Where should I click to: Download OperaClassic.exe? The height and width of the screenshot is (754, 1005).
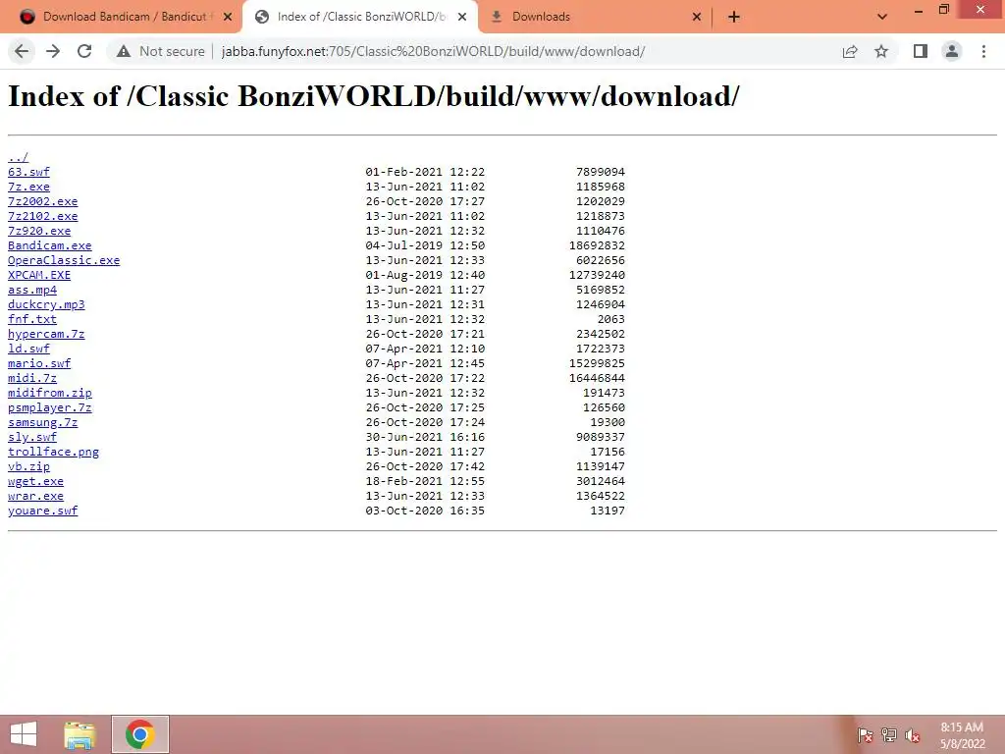click(x=64, y=260)
